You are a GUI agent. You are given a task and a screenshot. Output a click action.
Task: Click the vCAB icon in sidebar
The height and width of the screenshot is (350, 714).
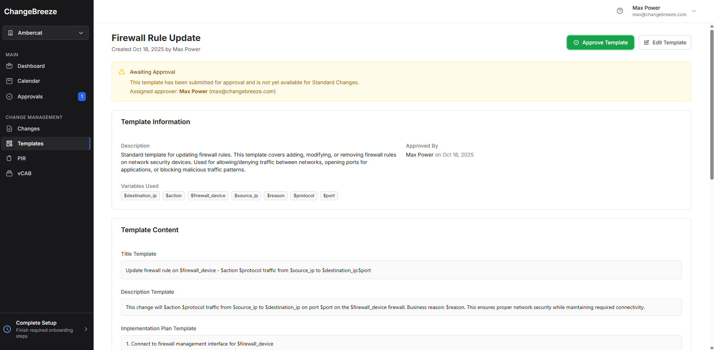(x=10, y=173)
